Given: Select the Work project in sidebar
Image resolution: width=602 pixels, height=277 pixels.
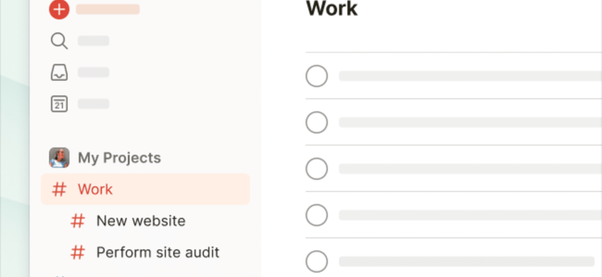Looking at the screenshot, I should 95,189.
